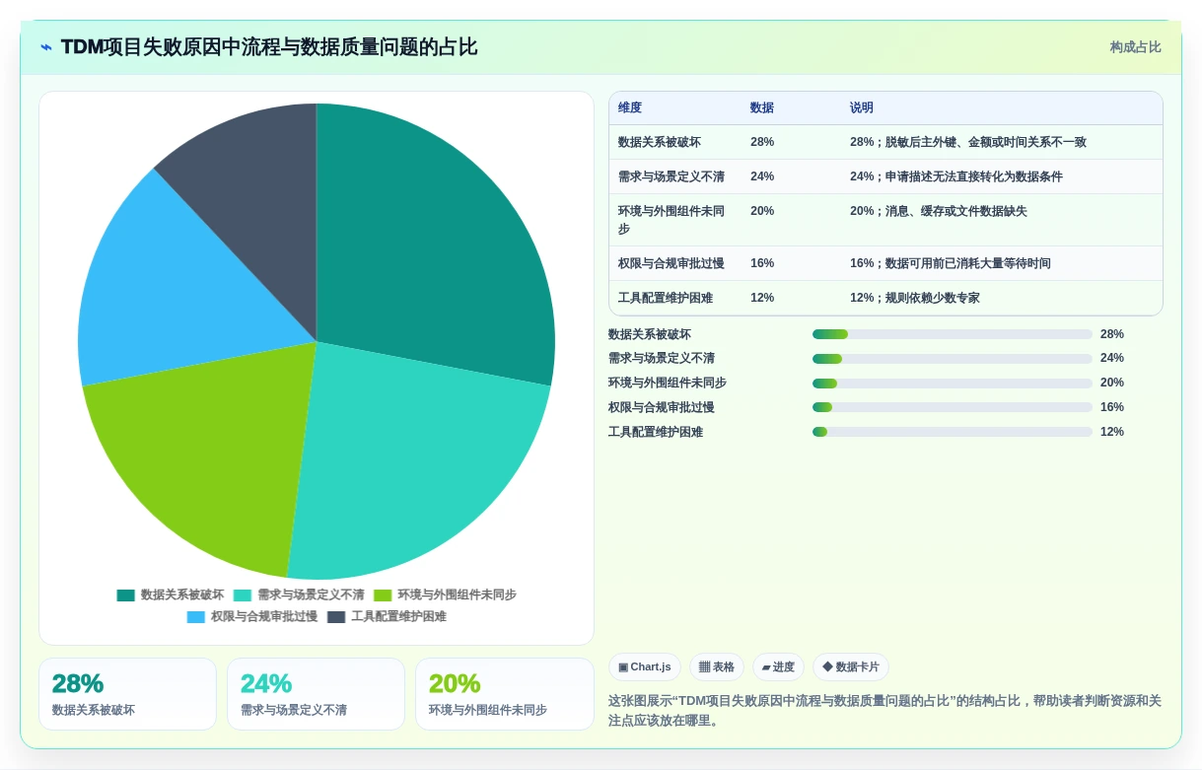This screenshot has width=1202, height=770.
Task: Click description 规则依赖少数专家
Action: click(x=932, y=298)
